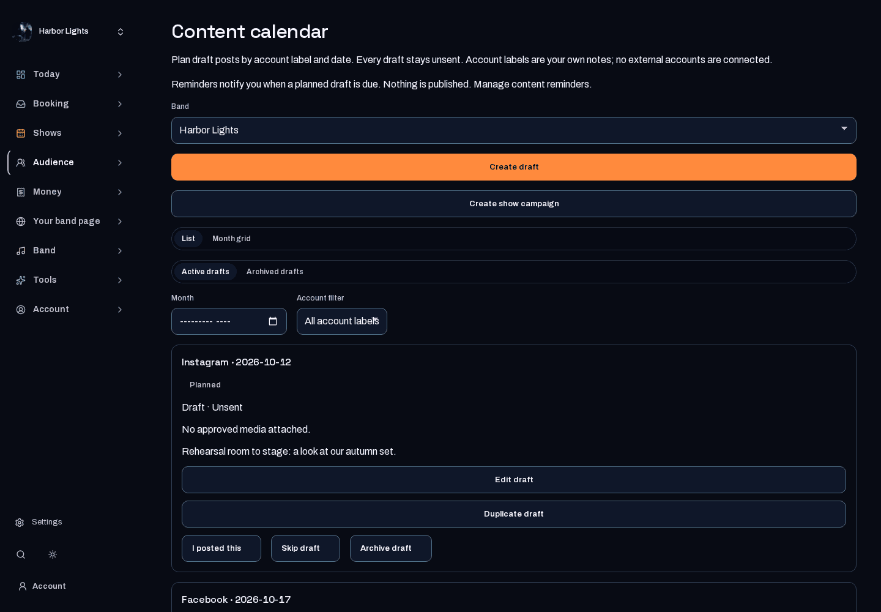Open Settings via the gear icon
The height and width of the screenshot is (612, 881).
pos(20,523)
